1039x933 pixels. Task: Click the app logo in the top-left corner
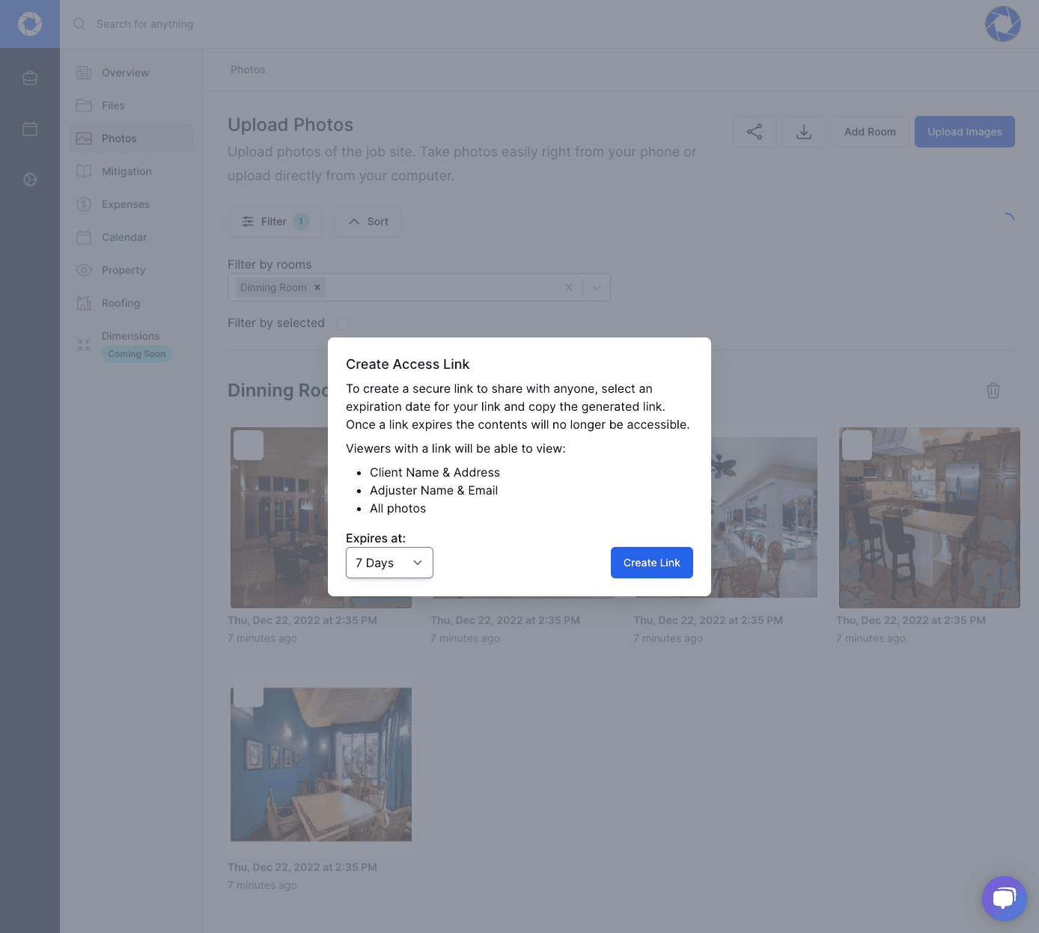[30, 24]
